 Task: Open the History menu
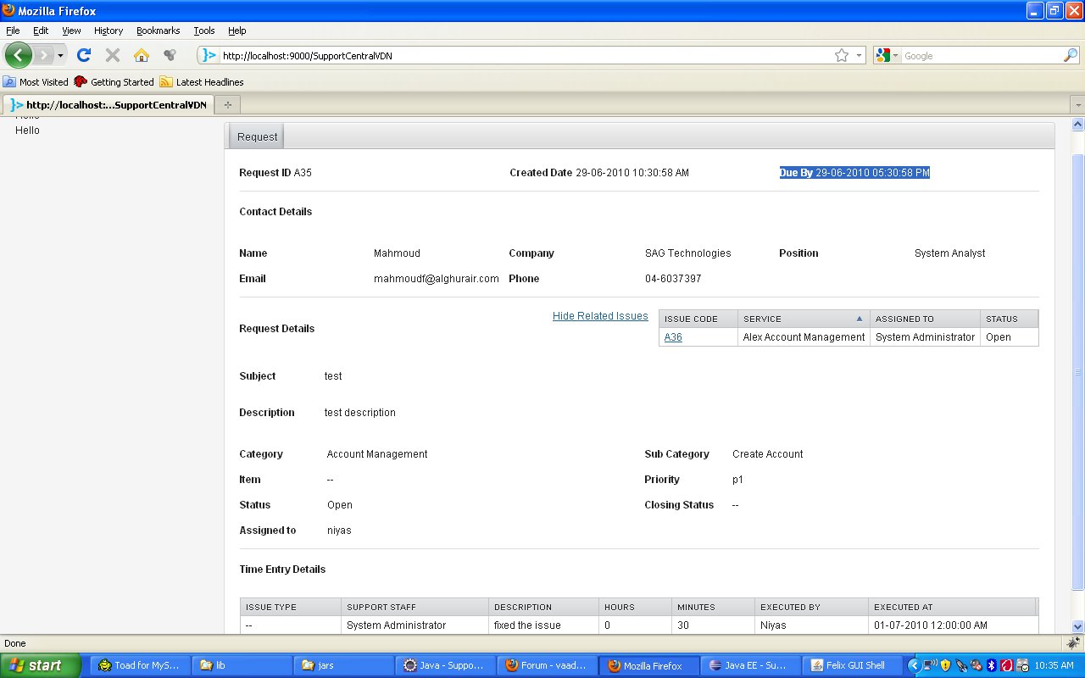108,31
